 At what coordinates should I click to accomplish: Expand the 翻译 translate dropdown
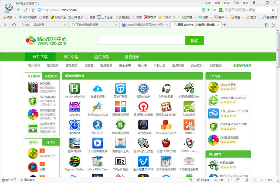[x=227, y=17]
